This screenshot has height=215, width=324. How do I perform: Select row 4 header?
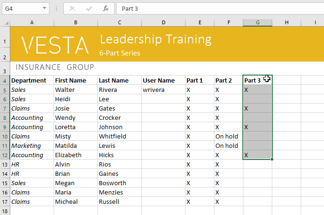tap(5, 80)
